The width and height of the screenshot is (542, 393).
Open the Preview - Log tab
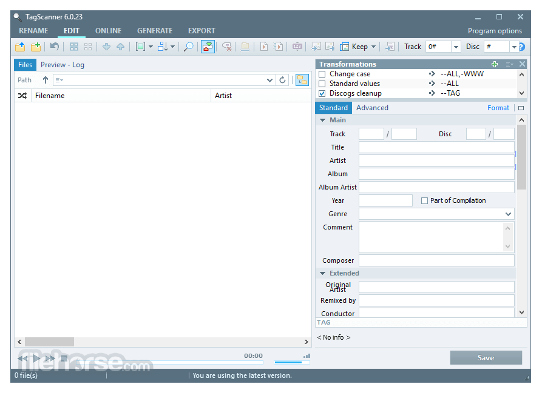pyautogui.click(x=63, y=65)
